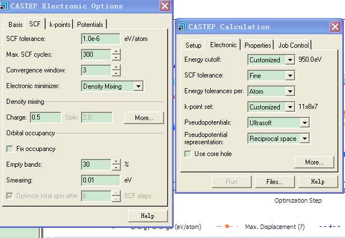
Task: Open the Pseudopotentials Ultrasoft dropdown
Action: click(x=305, y=122)
